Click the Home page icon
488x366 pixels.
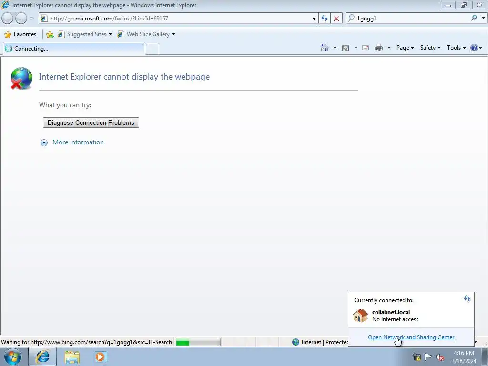click(x=324, y=48)
